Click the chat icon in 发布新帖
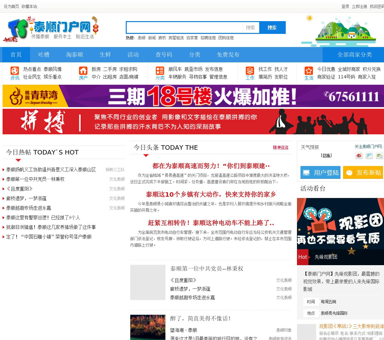384x340 pixels. tap(349, 173)
